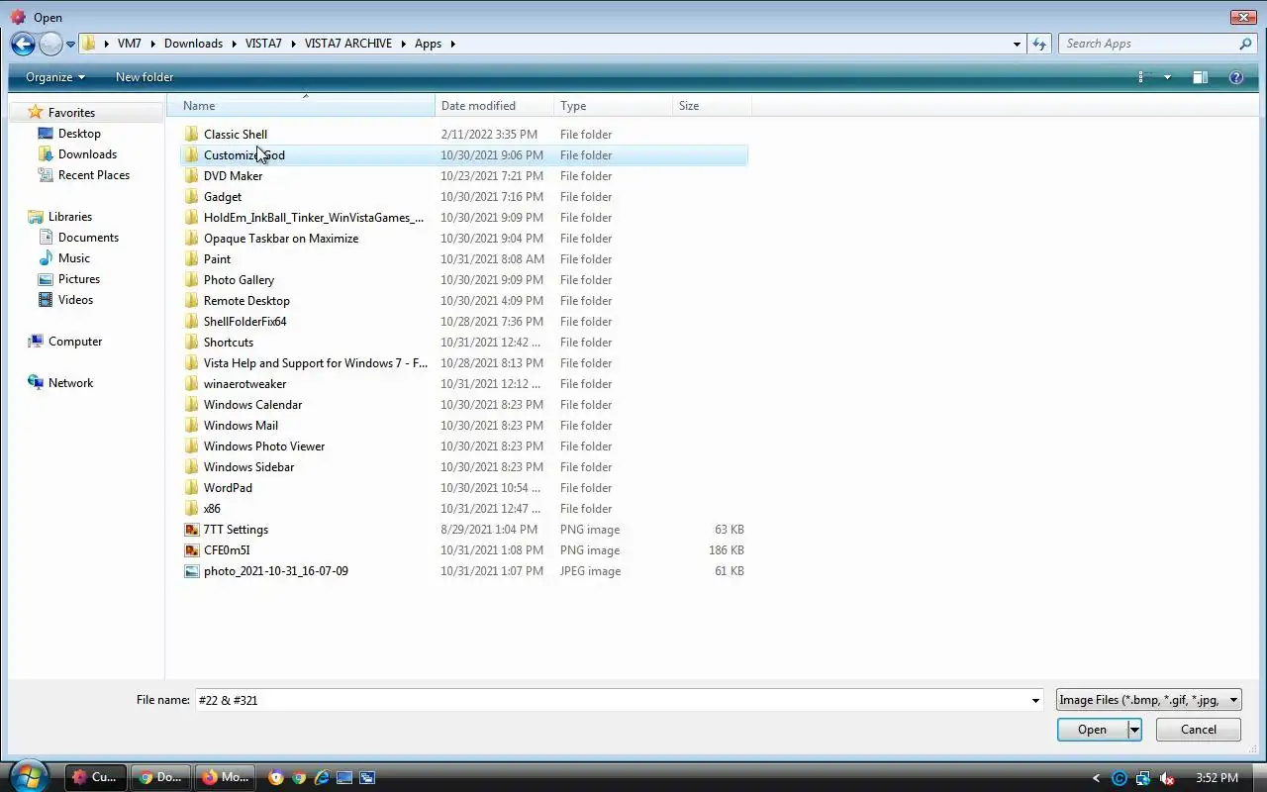Select the DVD Maker folder icon
Image resolution: width=1267 pixels, height=792 pixels.
(192, 175)
